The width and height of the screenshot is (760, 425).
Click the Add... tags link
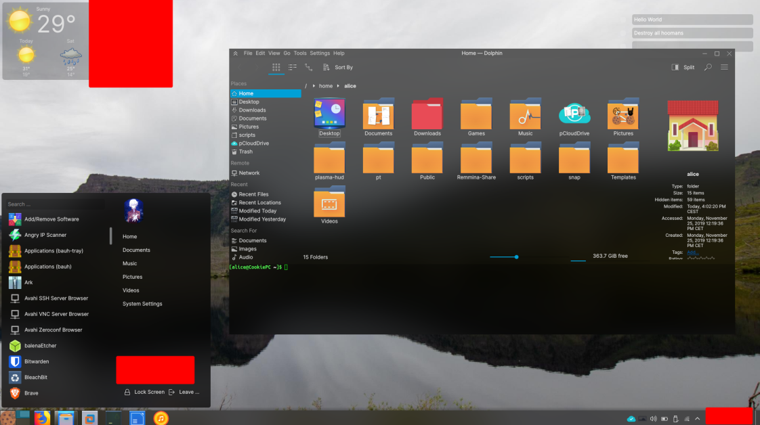point(692,252)
